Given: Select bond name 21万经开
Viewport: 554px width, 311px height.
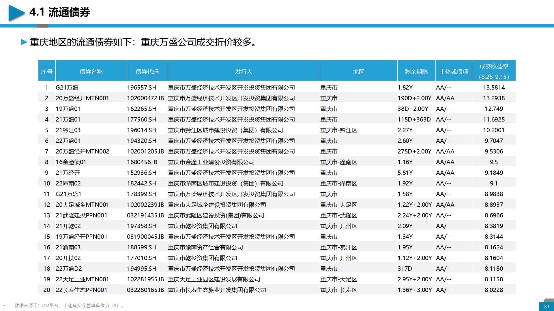Looking at the screenshot, I should point(68,173).
